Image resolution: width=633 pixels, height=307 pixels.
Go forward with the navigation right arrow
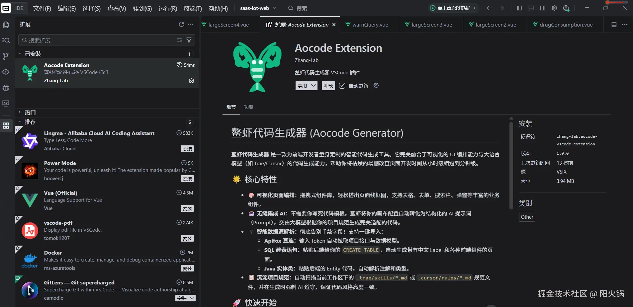(x=501, y=8)
